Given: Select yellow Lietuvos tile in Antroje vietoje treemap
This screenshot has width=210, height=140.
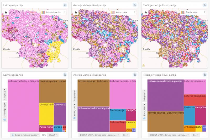Looking at the screenshot, I should (x=131, y=125).
